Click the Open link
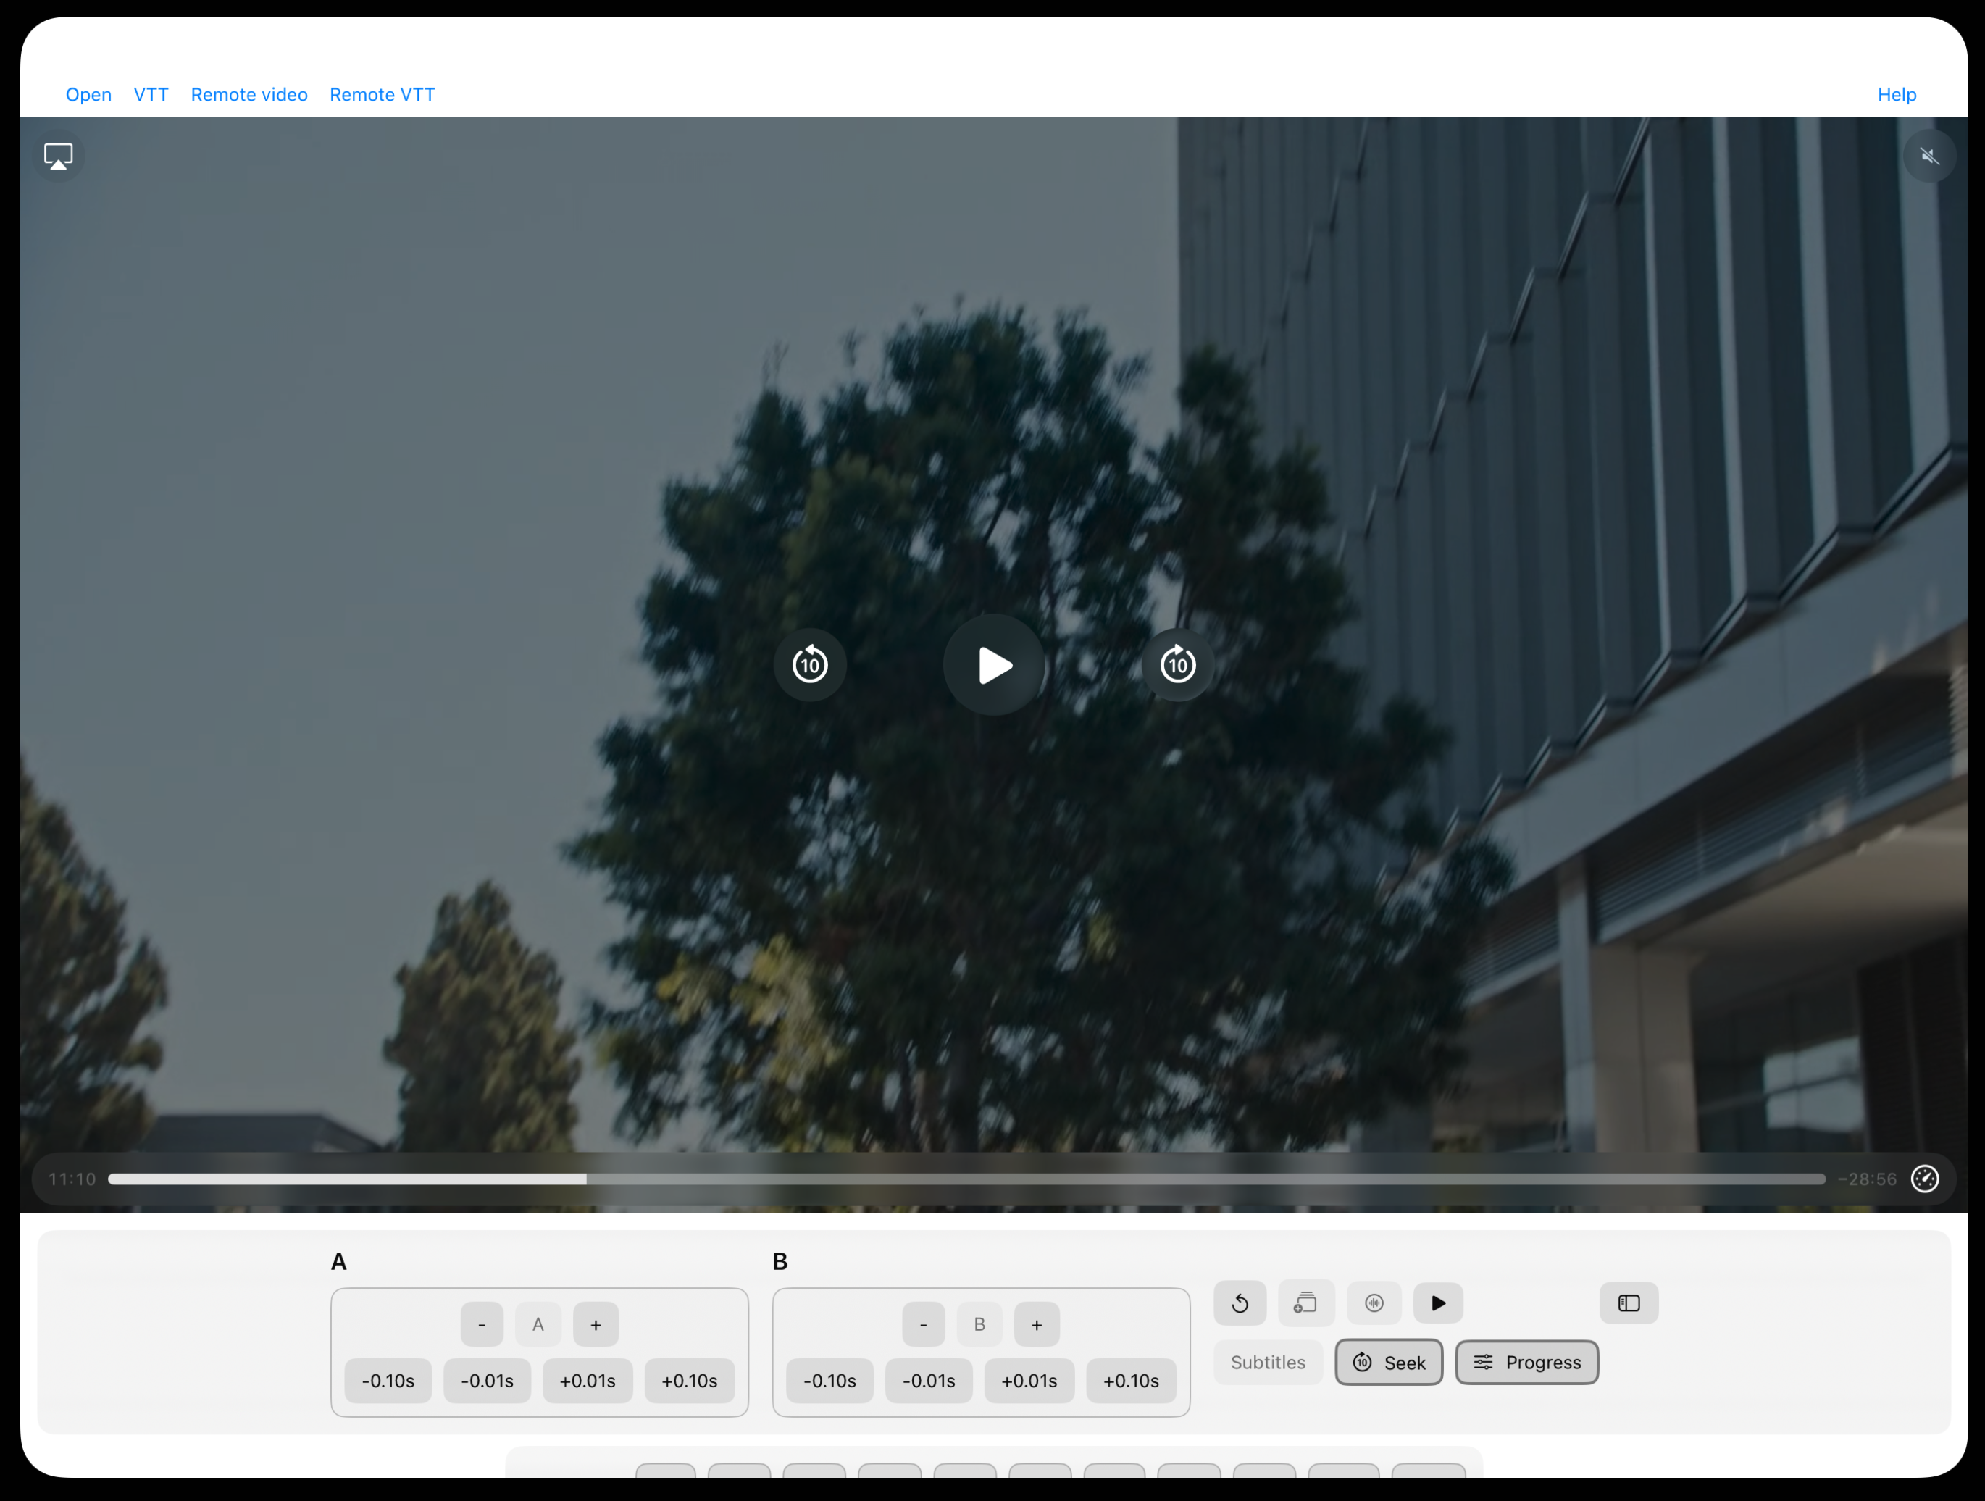The width and height of the screenshot is (1985, 1501). pos(88,94)
